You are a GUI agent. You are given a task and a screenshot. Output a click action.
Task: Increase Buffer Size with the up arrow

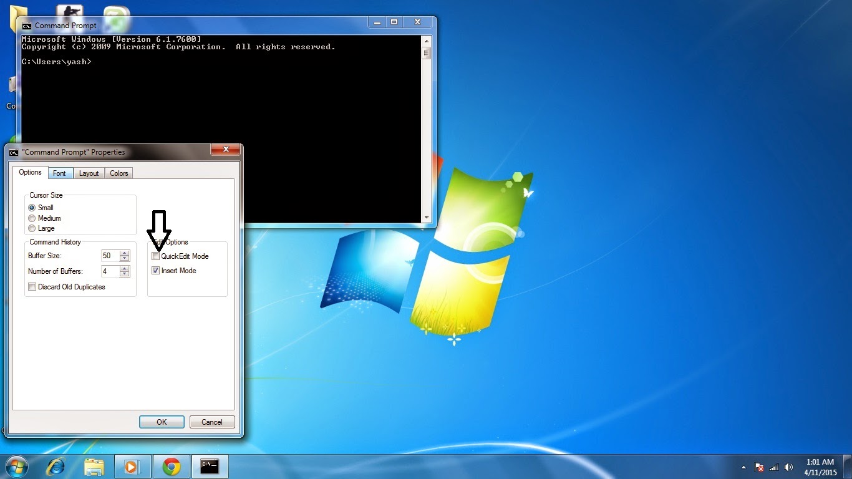(125, 253)
